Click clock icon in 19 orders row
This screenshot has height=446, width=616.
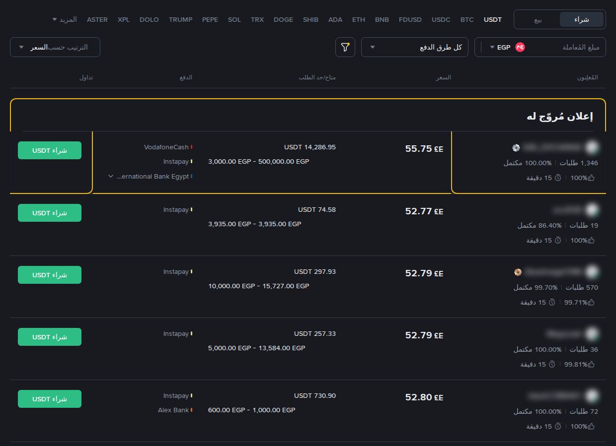coord(558,240)
